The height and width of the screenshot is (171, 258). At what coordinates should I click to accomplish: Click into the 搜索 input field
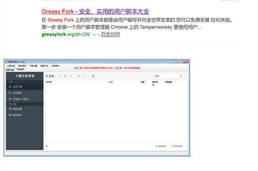coord(166,76)
